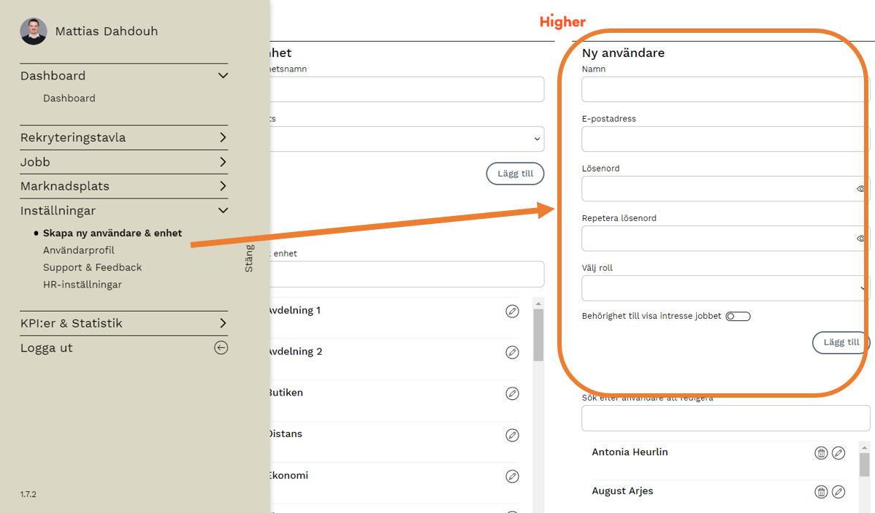Screen dimensions: 875x513
Task: Delete user Antonia Heurlin with trash icon
Action: [x=821, y=453]
